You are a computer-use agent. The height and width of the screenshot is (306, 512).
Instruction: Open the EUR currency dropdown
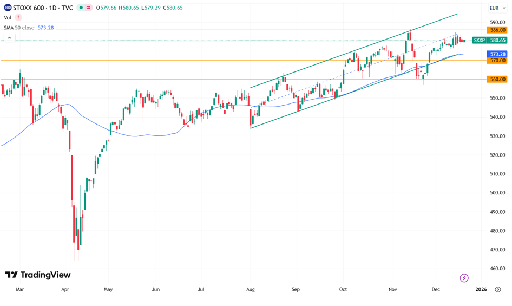click(496, 8)
